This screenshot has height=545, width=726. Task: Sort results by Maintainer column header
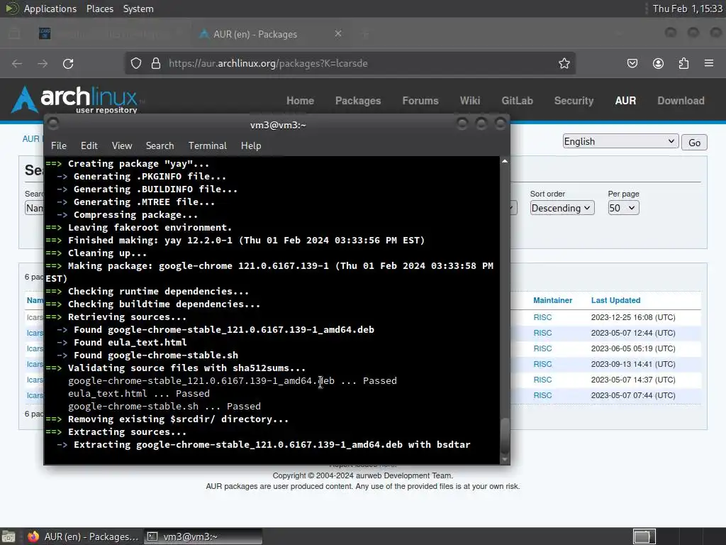[x=552, y=300]
